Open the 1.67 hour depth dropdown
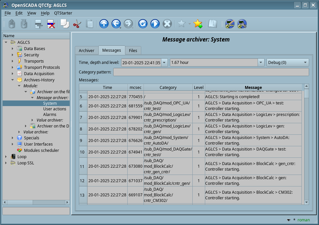 [x=261, y=62]
